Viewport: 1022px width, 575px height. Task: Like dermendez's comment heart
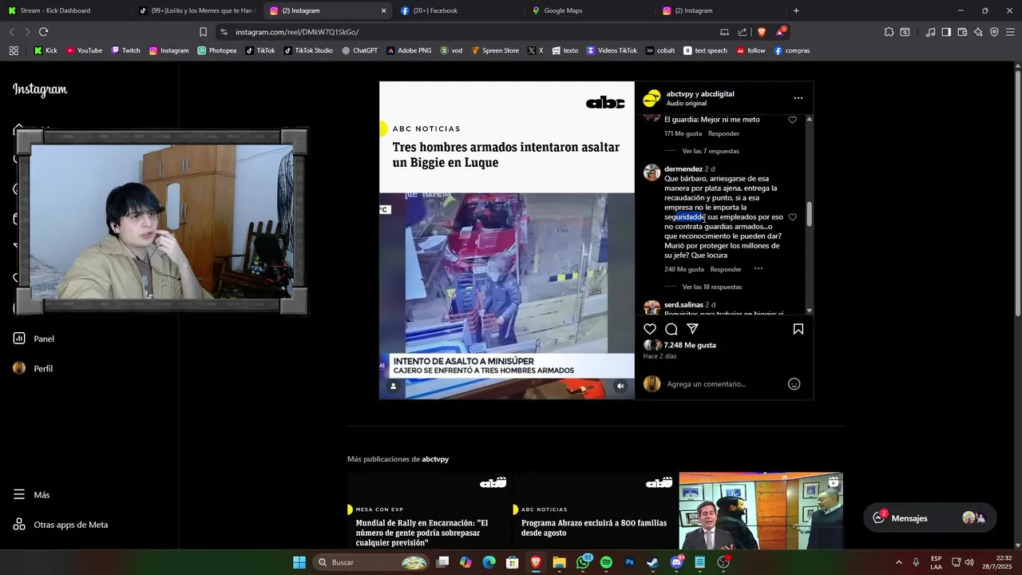pyautogui.click(x=792, y=217)
